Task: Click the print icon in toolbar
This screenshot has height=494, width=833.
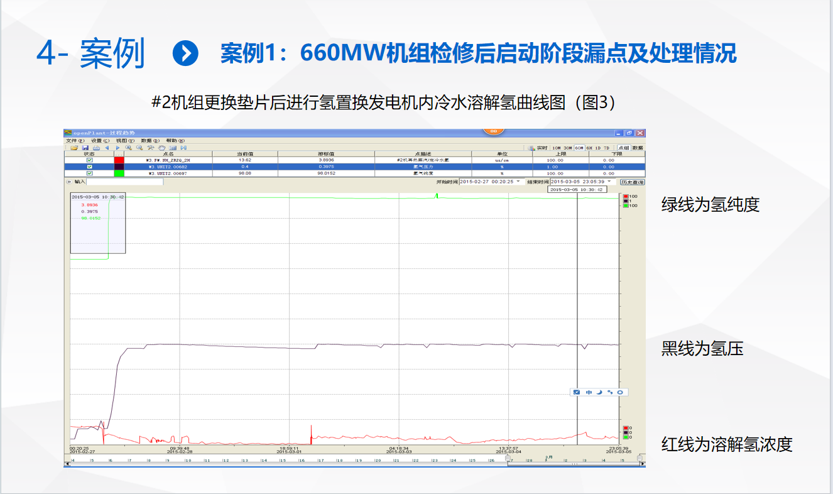Action: click(x=96, y=148)
